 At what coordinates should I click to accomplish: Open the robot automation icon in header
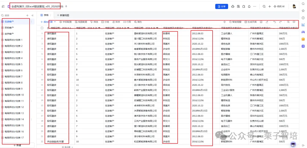233,7
